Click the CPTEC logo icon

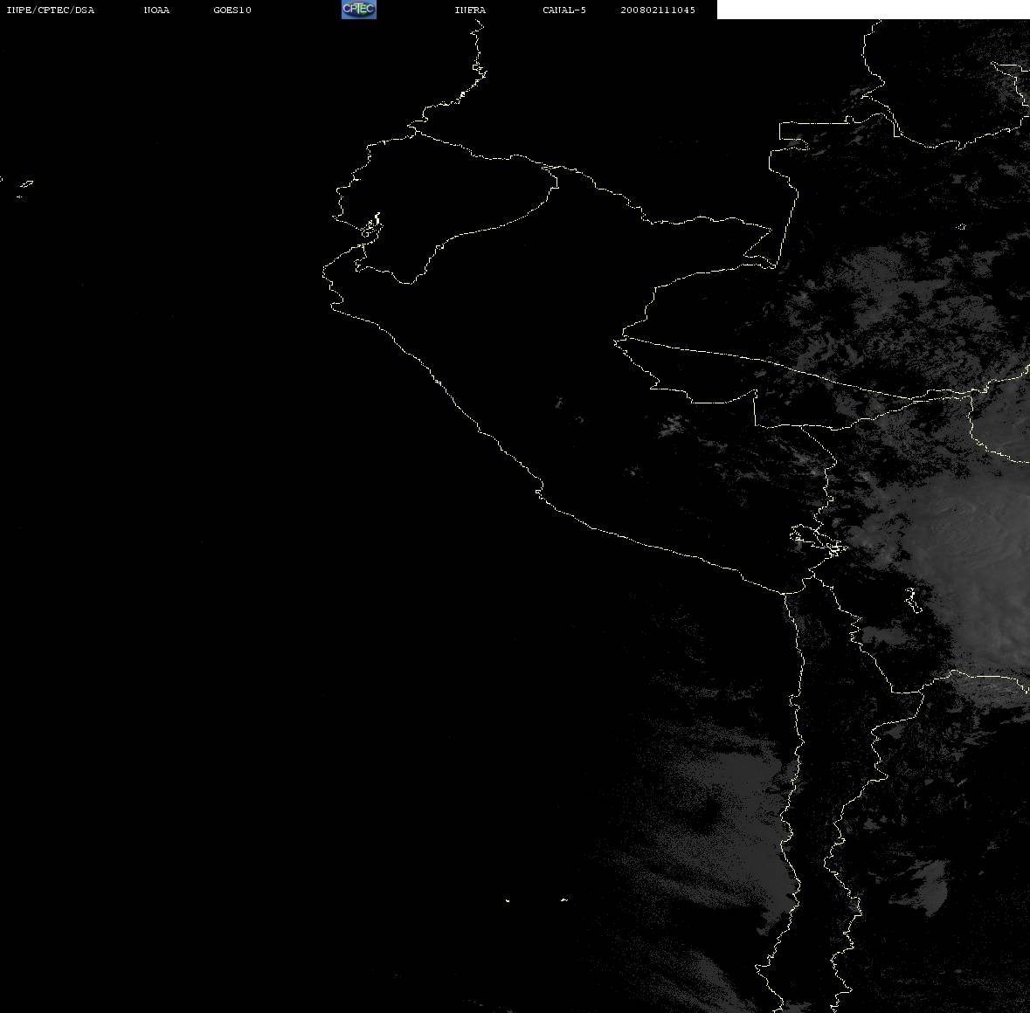coord(359,10)
